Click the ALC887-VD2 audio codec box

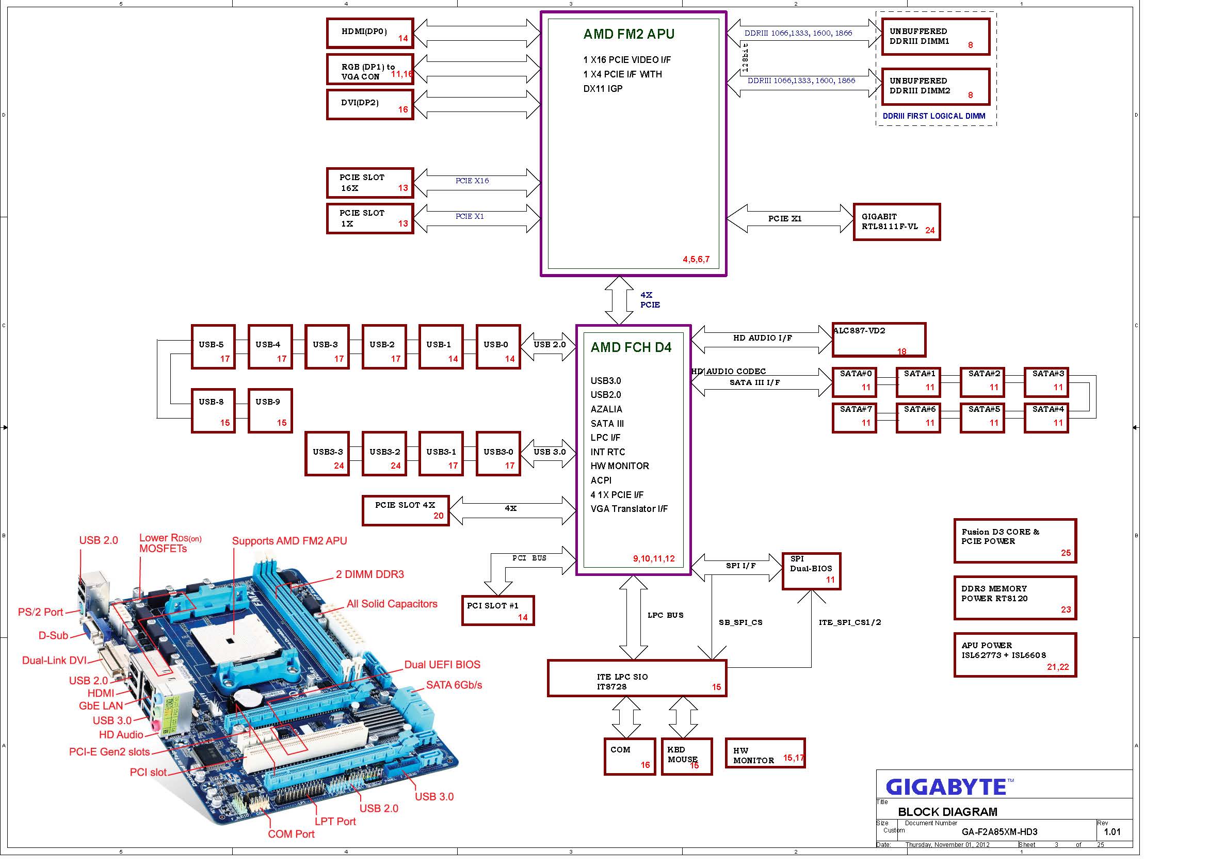[878, 340]
